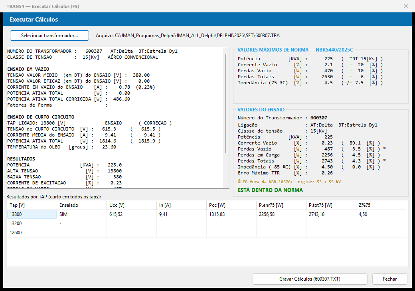
Task: Click the 9,41 cell under In [A]
Action: pyautogui.click(x=181, y=214)
